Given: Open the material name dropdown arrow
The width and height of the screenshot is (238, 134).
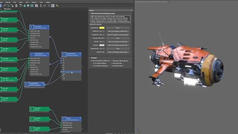Looking at the screenshot, I should [132, 10].
